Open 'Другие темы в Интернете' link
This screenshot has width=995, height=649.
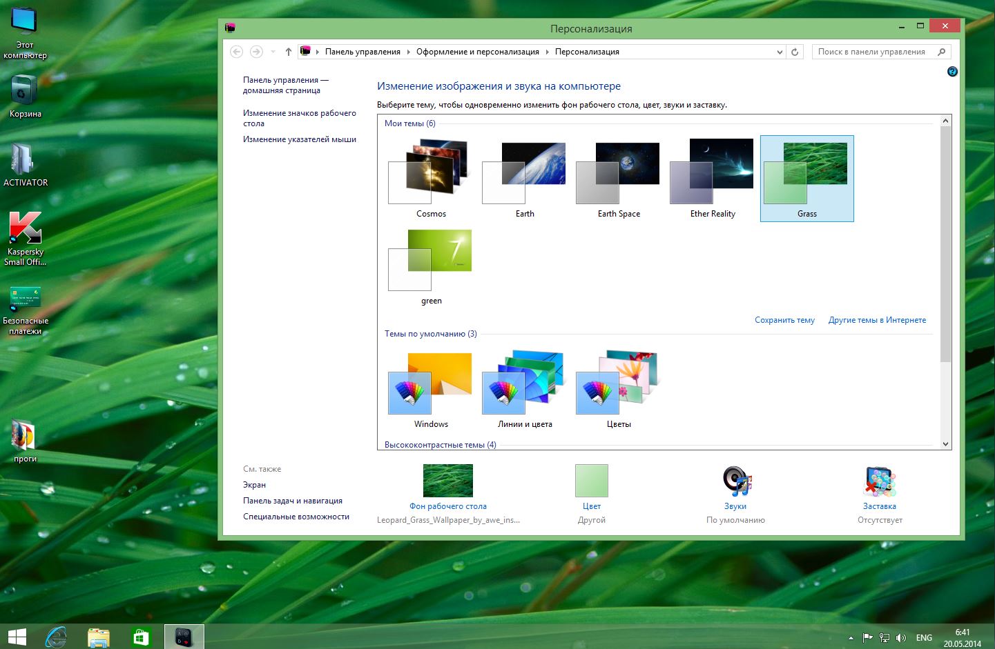(x=877, y=320)
